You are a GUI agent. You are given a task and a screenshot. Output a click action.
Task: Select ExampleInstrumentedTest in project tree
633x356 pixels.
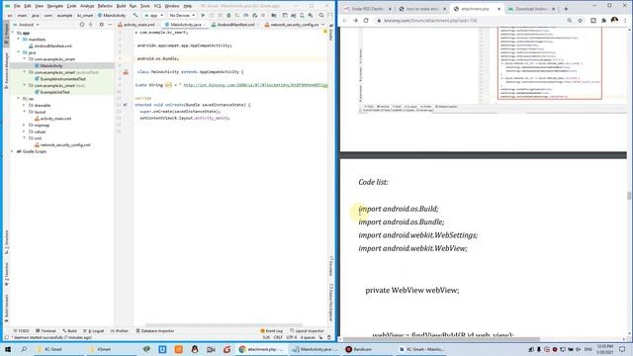pos(62,79)
